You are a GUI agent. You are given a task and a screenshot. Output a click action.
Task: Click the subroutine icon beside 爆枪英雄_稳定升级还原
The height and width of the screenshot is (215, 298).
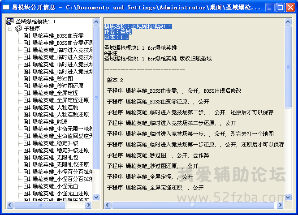(x=27, y=150)
